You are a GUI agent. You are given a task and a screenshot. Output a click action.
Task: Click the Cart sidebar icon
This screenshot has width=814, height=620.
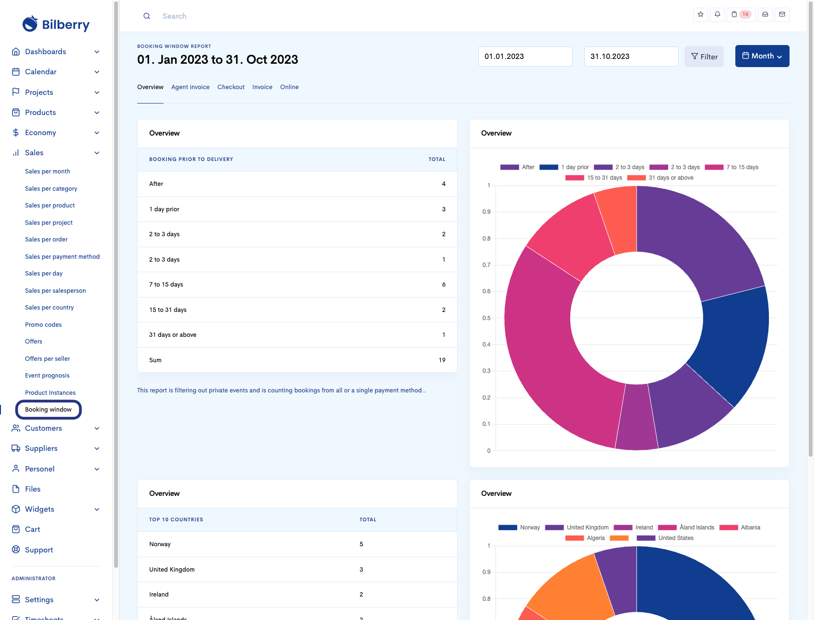(16, 529)
